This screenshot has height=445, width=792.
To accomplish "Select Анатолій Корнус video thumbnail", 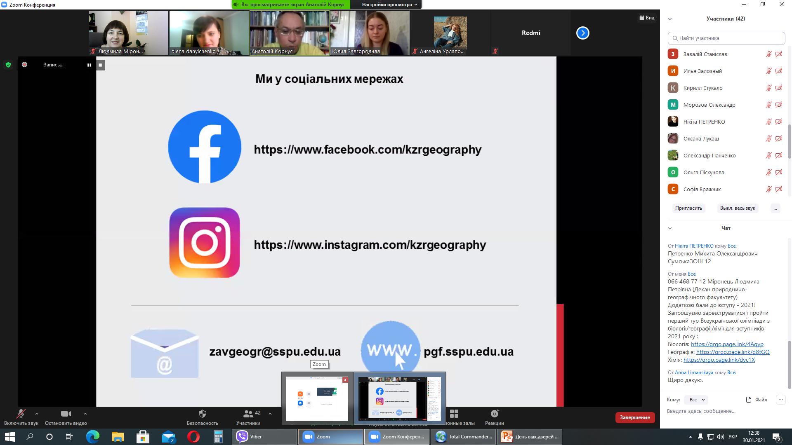I will pos(290,33).
